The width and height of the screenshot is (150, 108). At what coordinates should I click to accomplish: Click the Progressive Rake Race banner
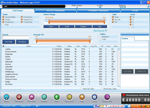135,99
